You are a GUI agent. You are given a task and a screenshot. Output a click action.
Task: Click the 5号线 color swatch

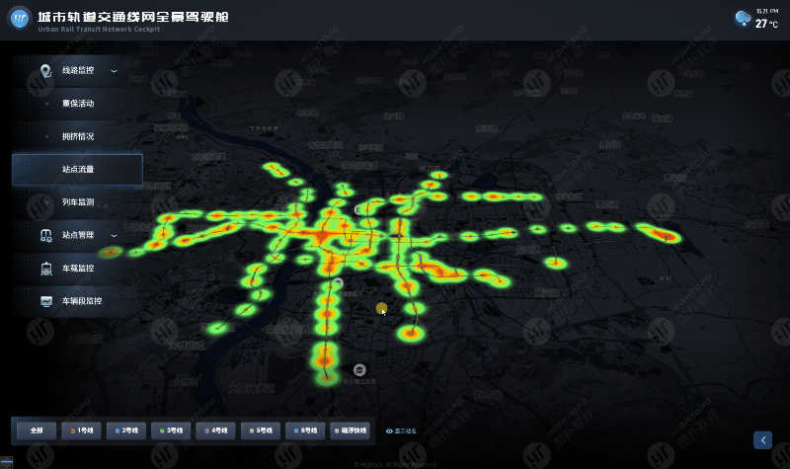click(x=251, y=430)
